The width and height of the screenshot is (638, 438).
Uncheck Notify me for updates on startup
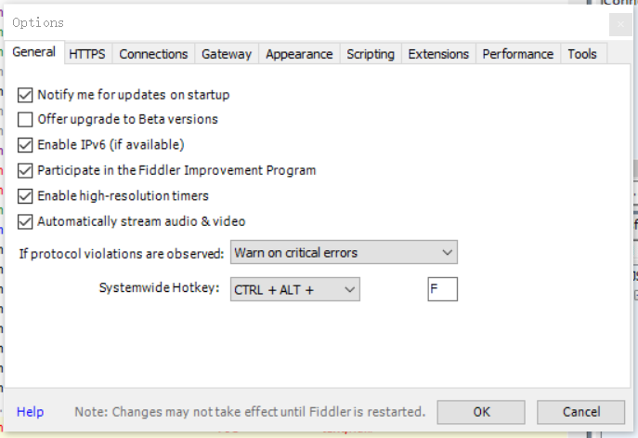coord(25,95)
